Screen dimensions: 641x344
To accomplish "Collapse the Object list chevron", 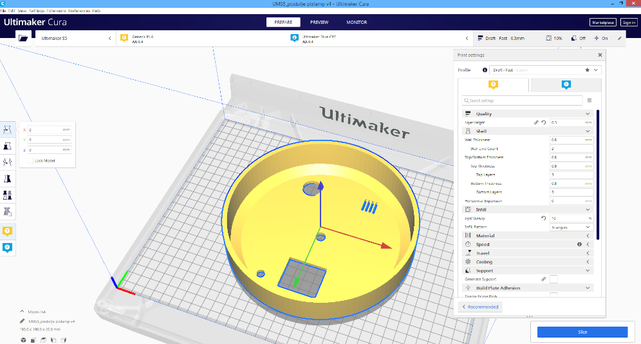I will click(x=22, y=311).
